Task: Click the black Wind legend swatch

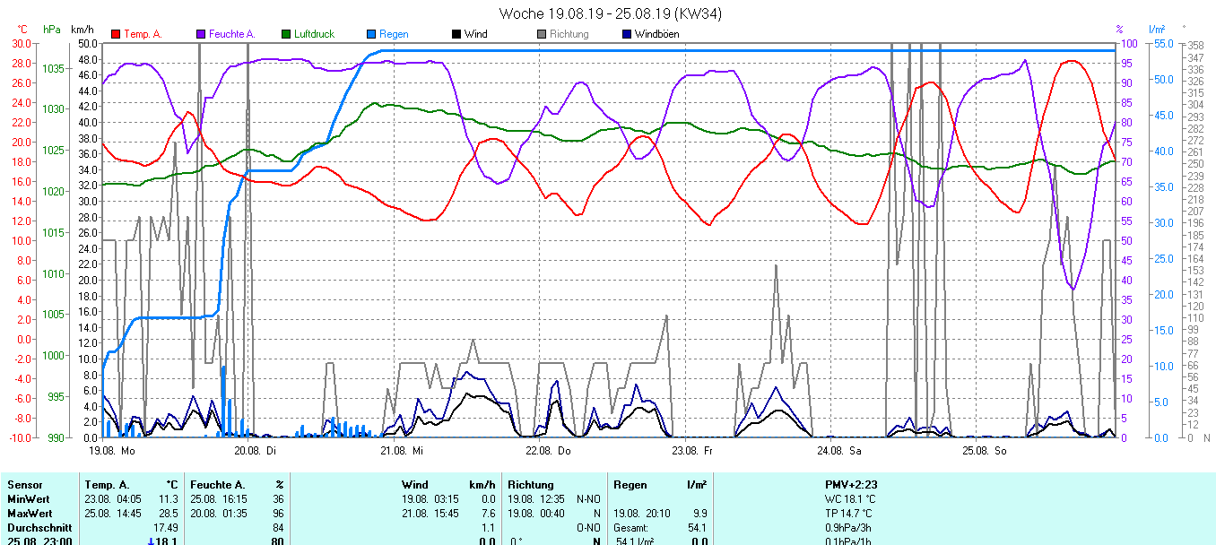Action: pyautogui.click(x=456, y=34)
